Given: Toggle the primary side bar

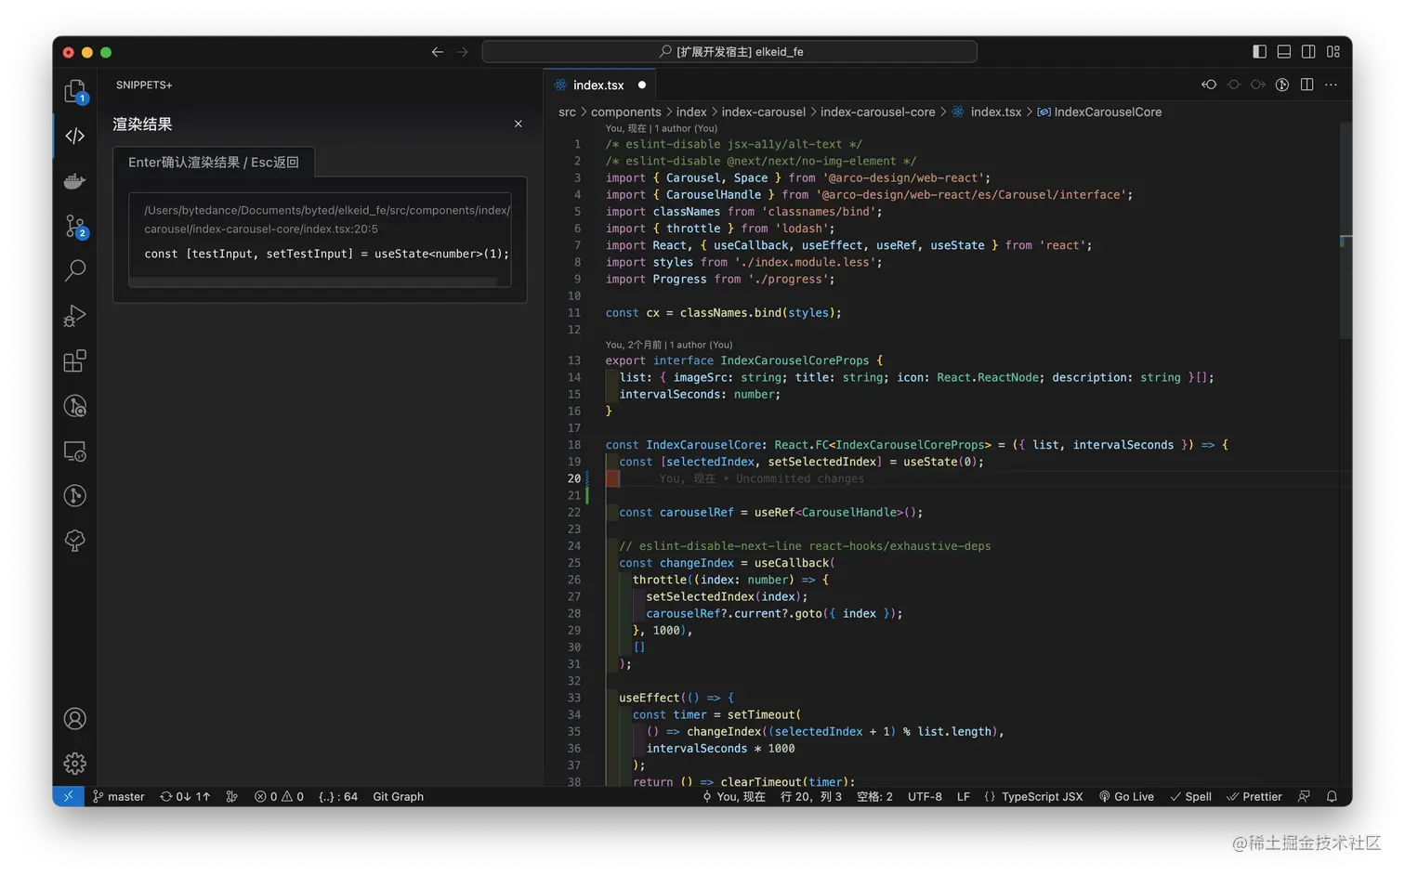Looking at the screenshot, I should pos(1260,52).
